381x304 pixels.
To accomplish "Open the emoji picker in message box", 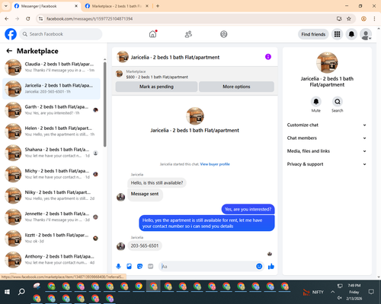I will pos(259,266).
